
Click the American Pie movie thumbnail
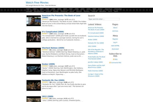coord(34,21)
